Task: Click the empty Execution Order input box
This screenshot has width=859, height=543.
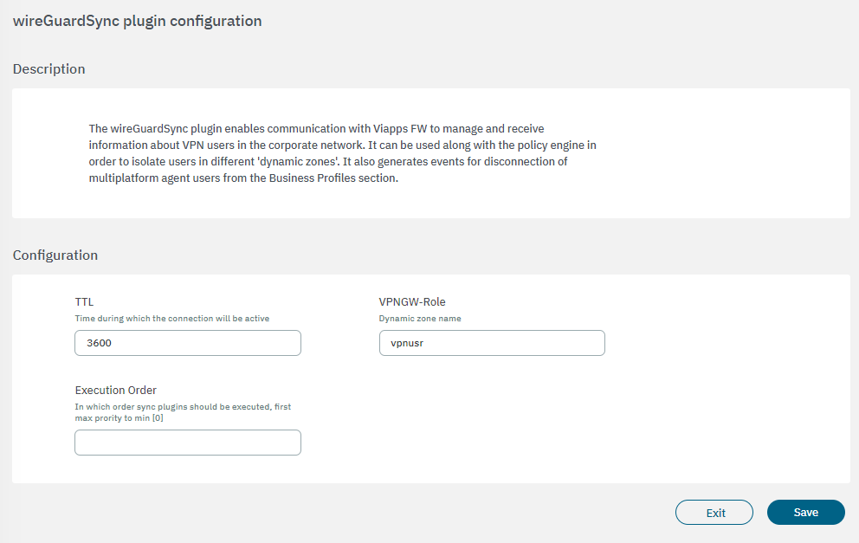Action: (187, 443)
